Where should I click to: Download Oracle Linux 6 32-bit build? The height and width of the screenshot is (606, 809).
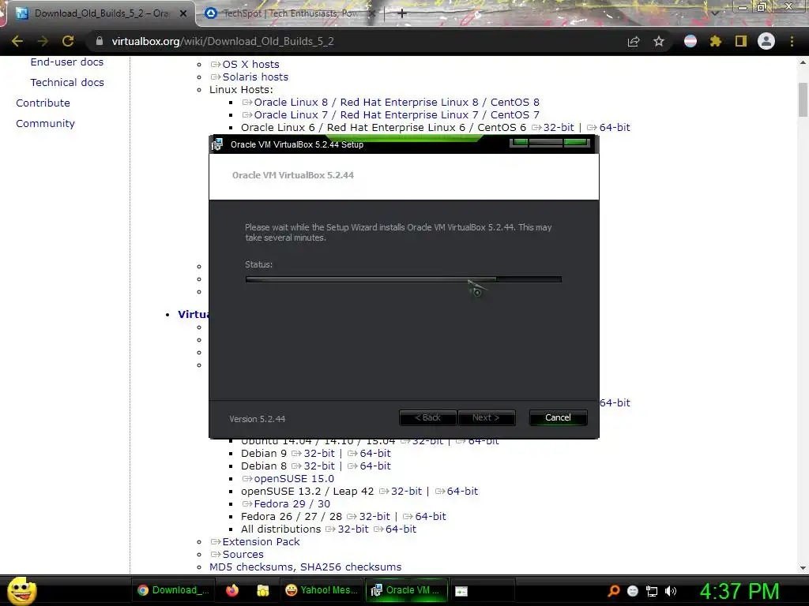click(559, 127)
